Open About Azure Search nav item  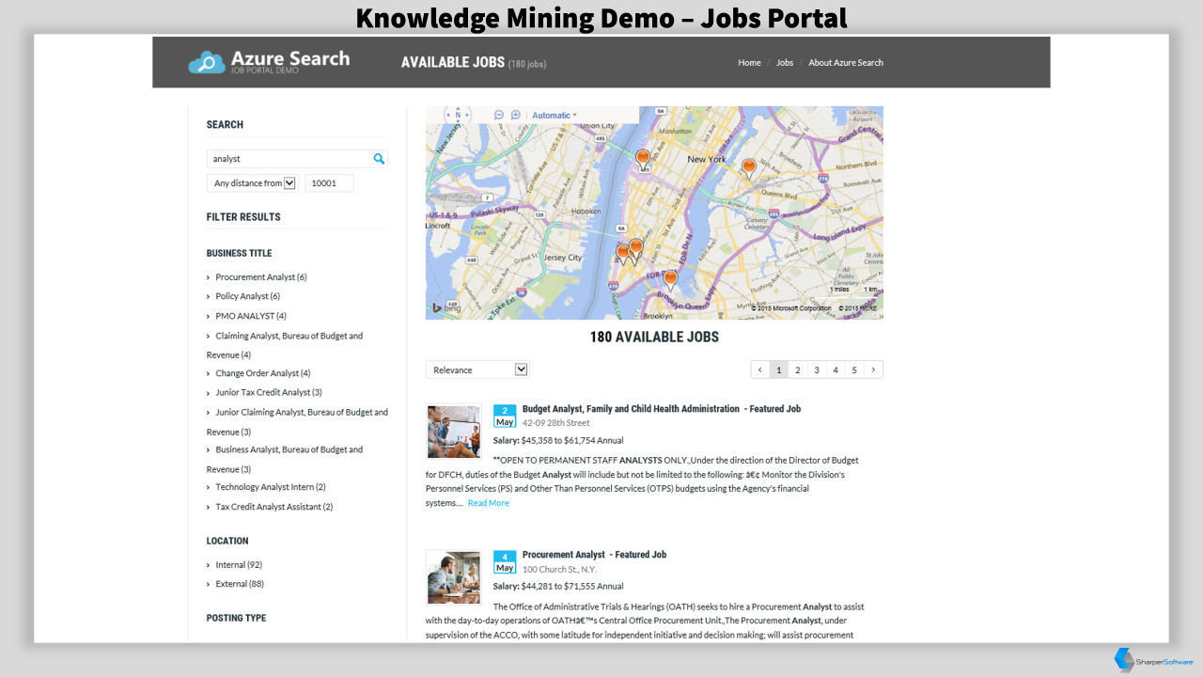[x=846, y=63]
